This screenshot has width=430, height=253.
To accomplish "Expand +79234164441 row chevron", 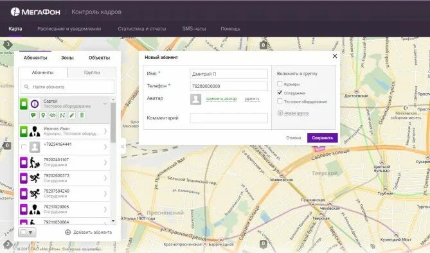I will tap(105, 147).
